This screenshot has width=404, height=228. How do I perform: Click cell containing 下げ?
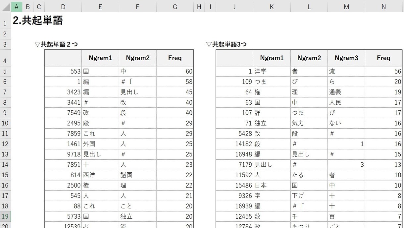coord(309,196)
